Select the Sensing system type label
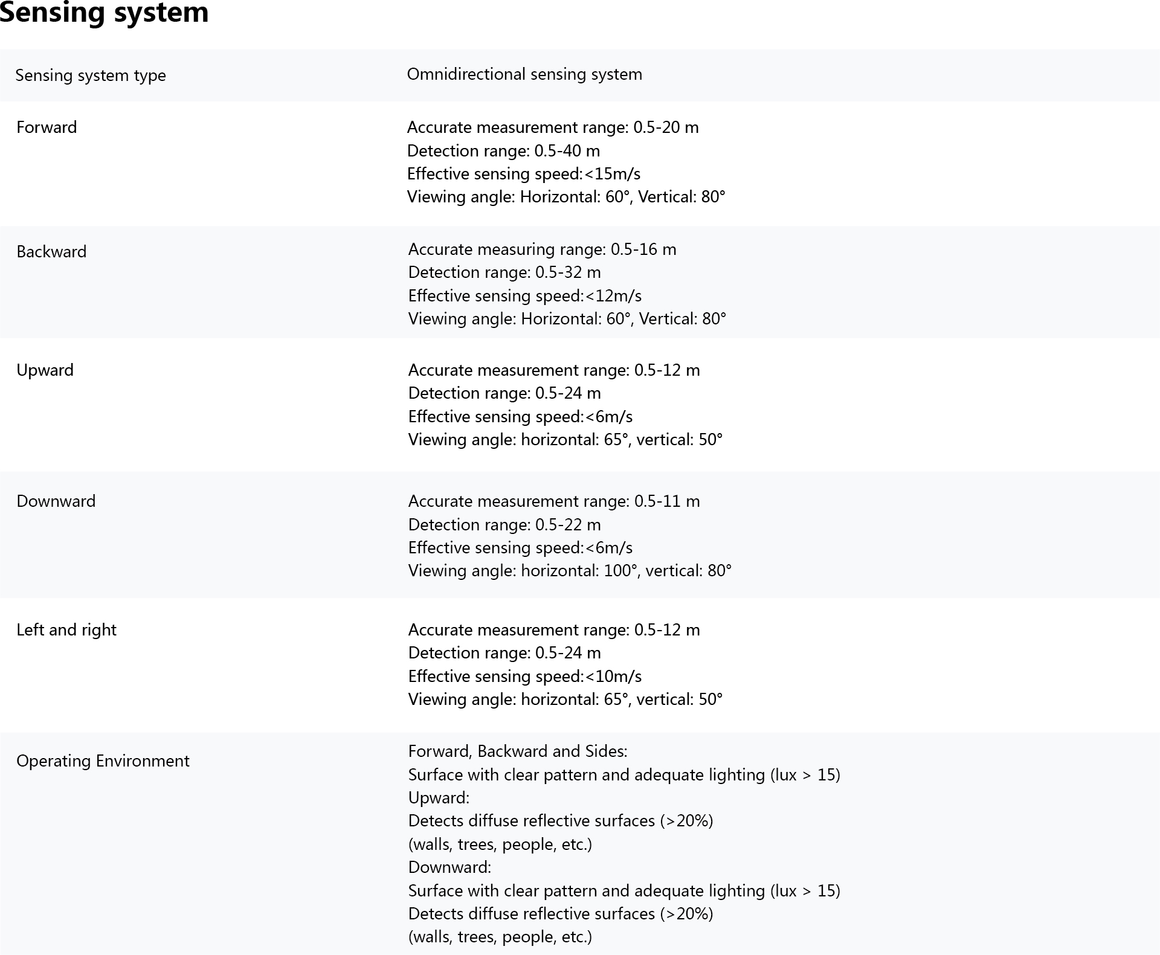Viewport: 1160px width, 955px height. tap(91, 76)
